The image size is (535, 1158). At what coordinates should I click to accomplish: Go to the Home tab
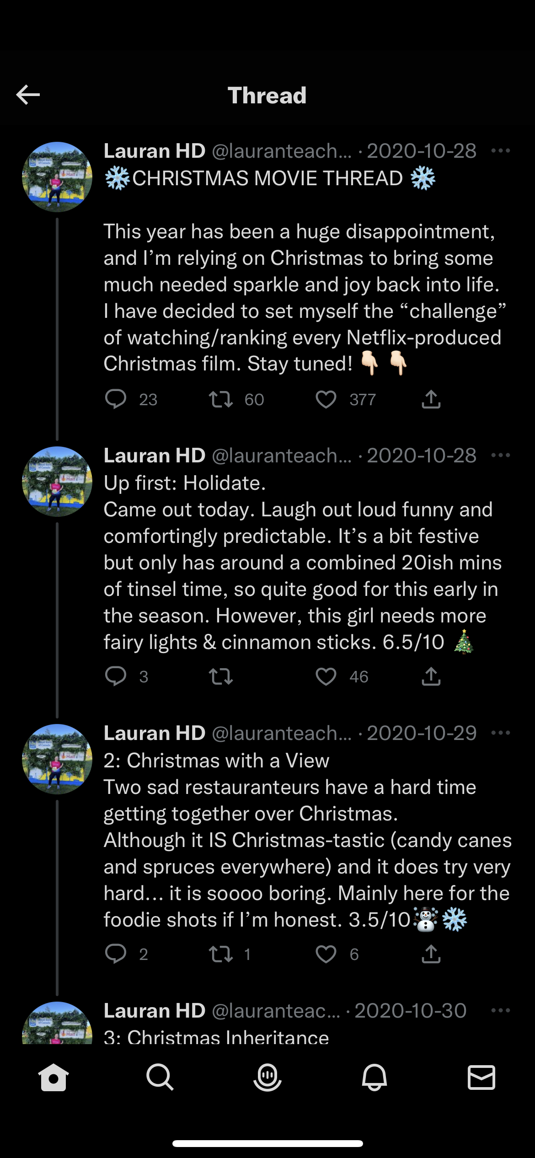coord(53,1078)
